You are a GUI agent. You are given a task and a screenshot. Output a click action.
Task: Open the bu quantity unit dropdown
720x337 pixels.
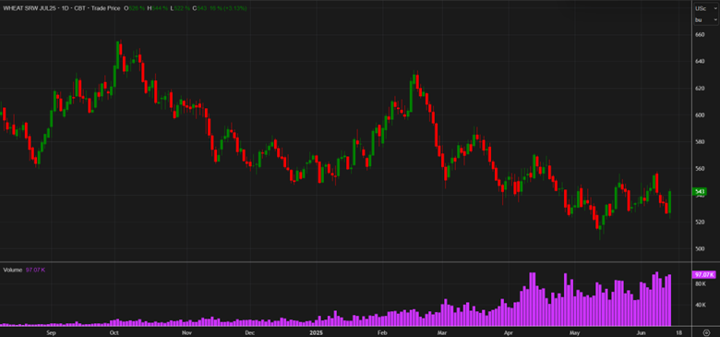point(706,19)
